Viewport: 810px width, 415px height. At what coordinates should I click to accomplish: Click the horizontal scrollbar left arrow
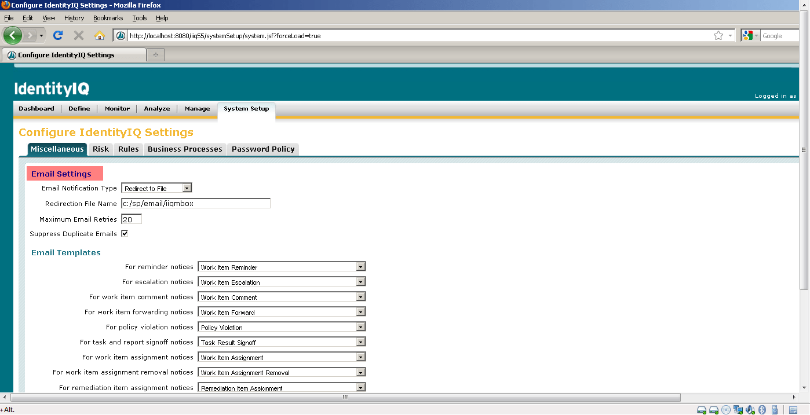pos(5,398)
